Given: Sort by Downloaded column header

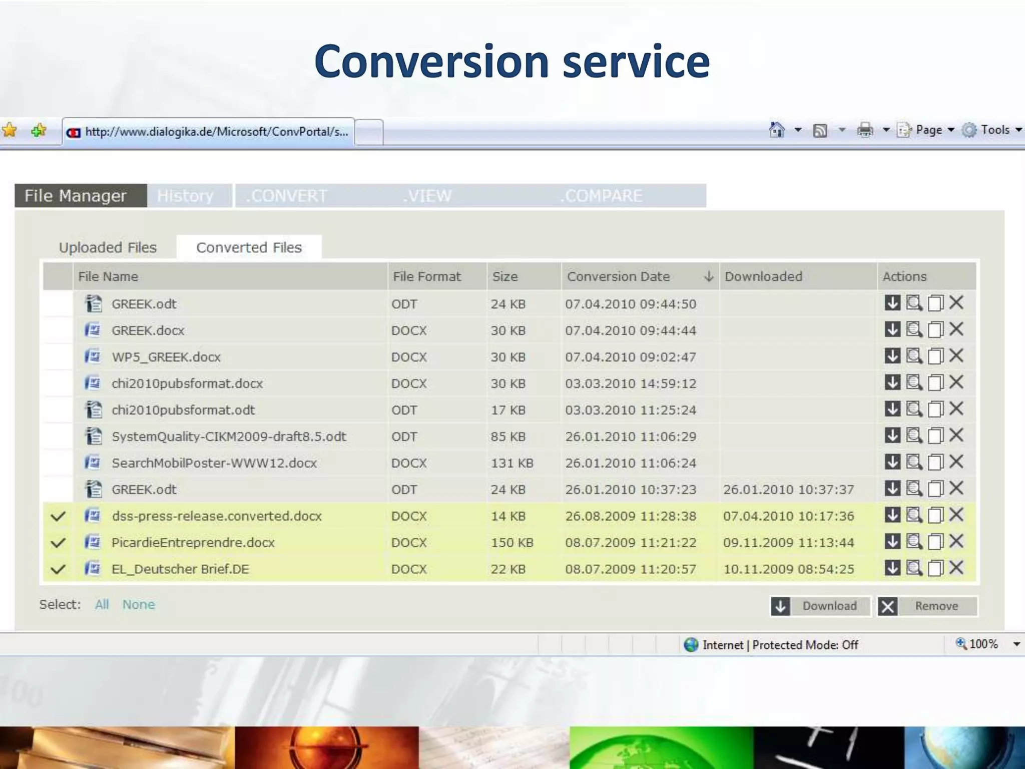Looking at the screenshot, I should tap(798, 276).
